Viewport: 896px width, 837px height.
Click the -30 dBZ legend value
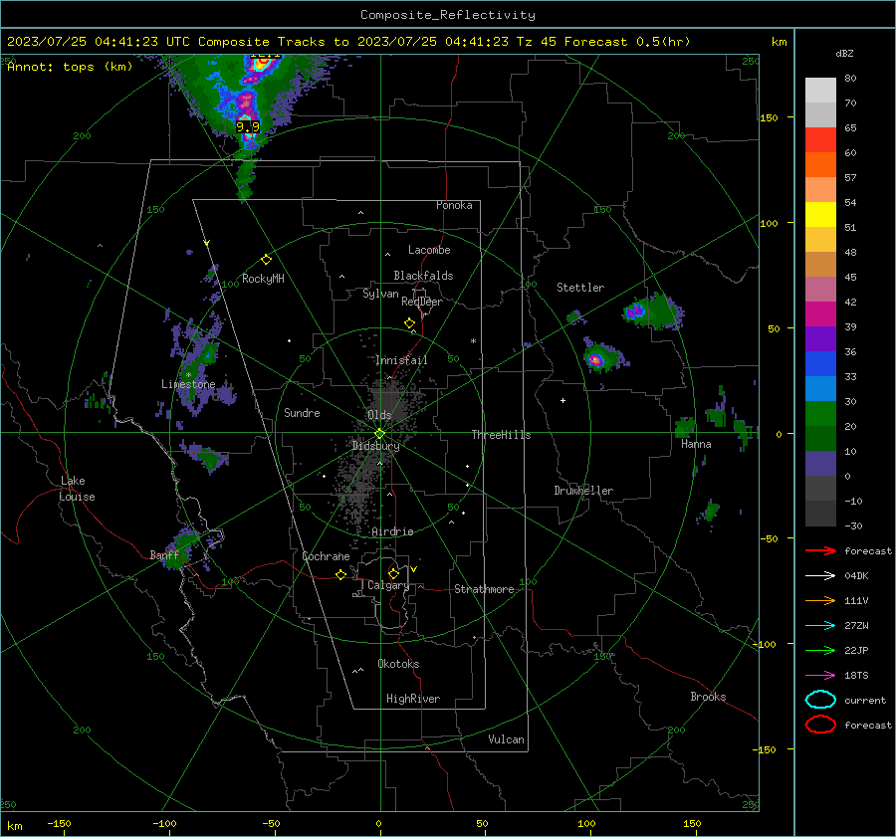[x=854, y=525]
